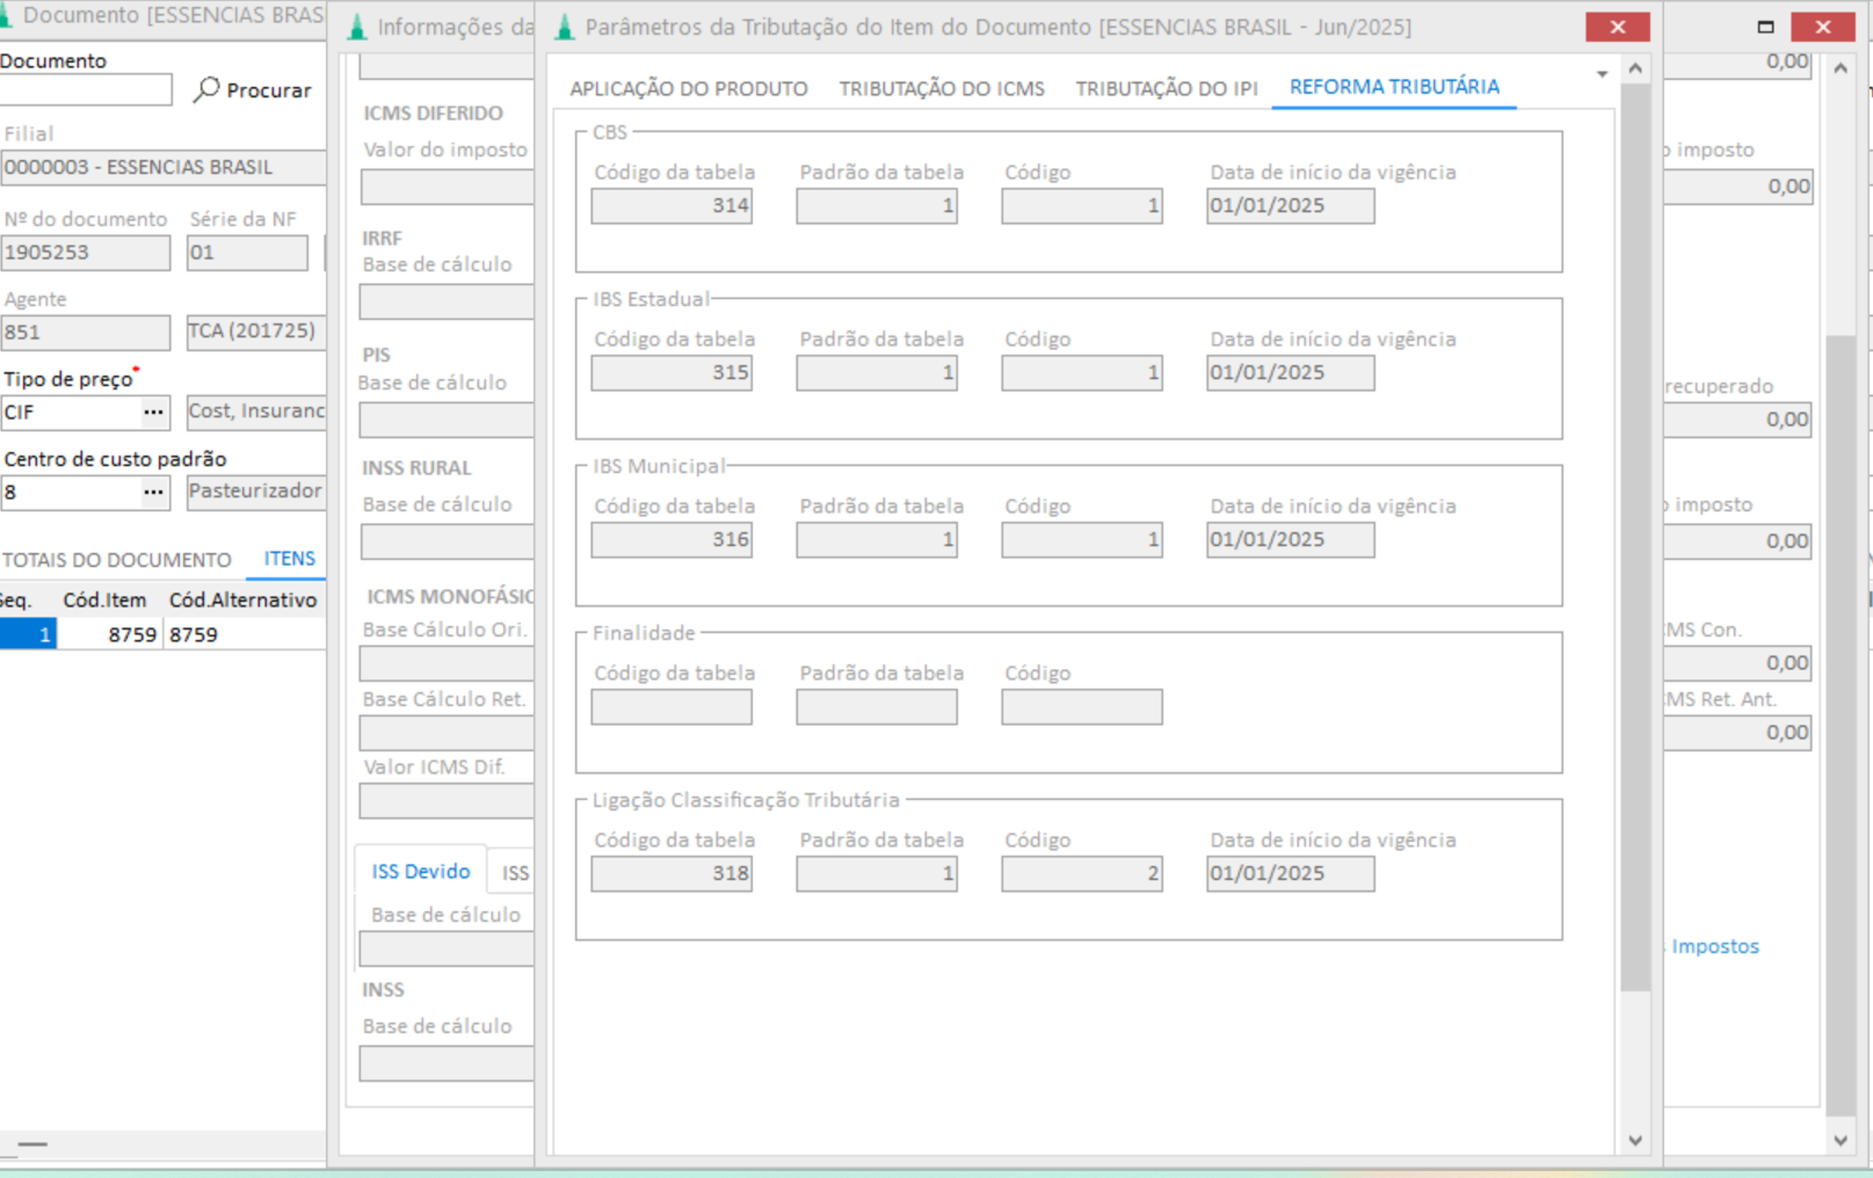Switch to Tributação do ICMS tab

pyautogui.click(x=941, y=89)
